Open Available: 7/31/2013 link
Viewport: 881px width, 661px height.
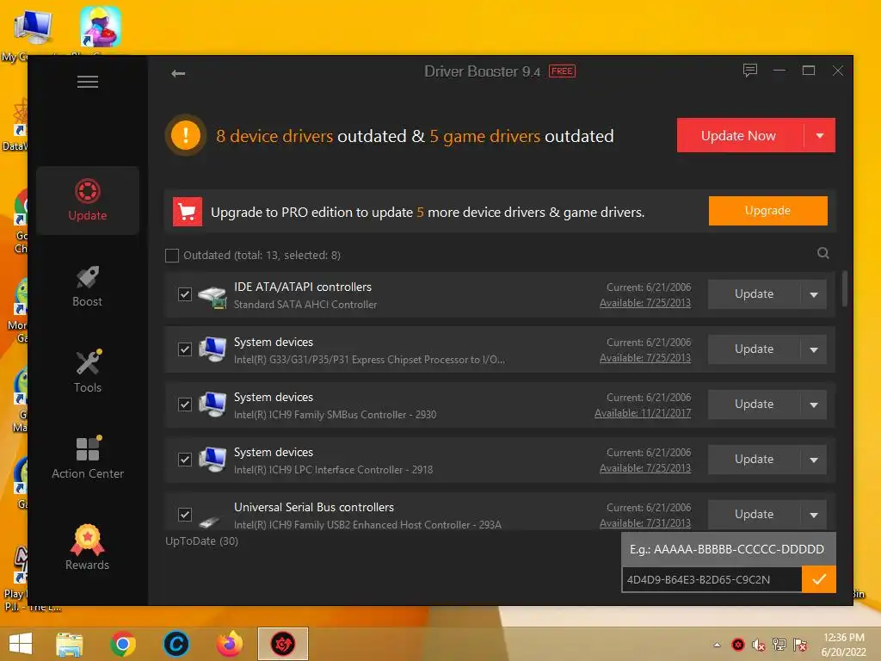[x=645, y=523]
